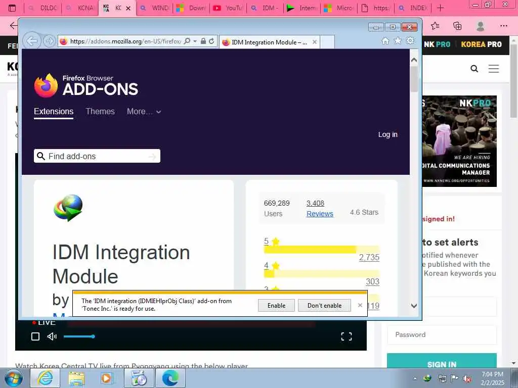Image resolution: width=518 pixels, height=388 pixels.
Task: Open the IE Tools gear icon
Action: coord(410,40)
